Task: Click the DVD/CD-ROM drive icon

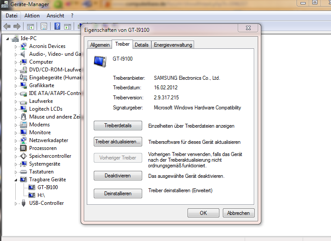Action: [23, 70]
